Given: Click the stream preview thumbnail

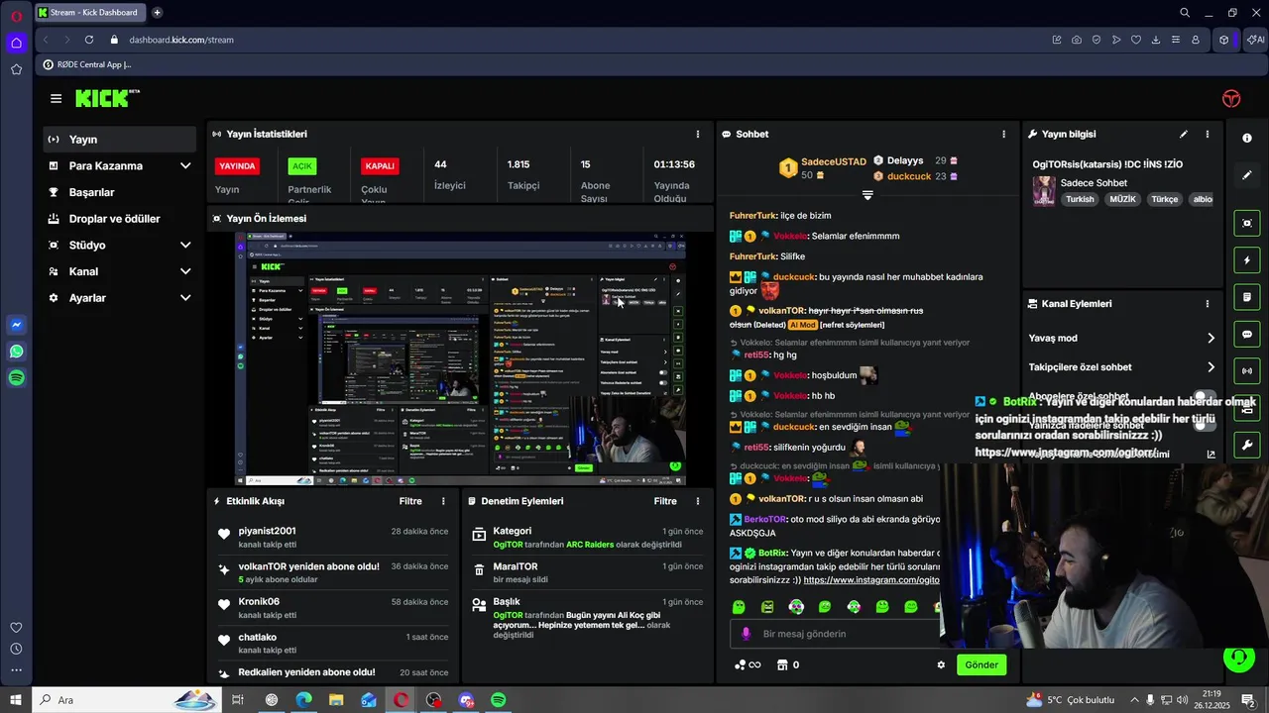Looking at the screenshot, I should tap(460, 358).
